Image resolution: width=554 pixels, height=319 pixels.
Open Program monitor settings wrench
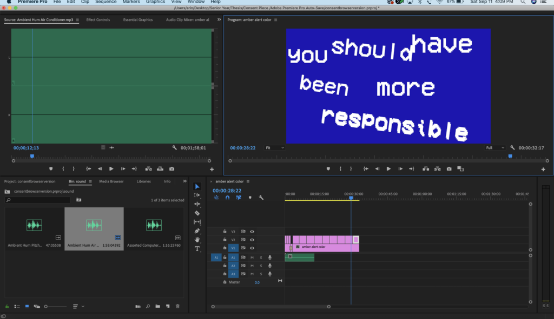tap(512, 148)
